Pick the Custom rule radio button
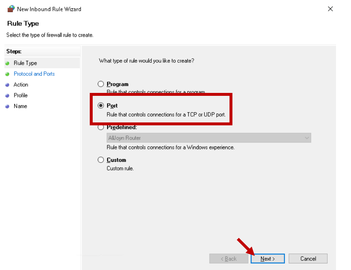This screenshot has width=351, height=270. (101, 160)
